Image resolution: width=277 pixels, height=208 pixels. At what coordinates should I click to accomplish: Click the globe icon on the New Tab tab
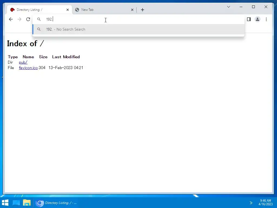77,10
